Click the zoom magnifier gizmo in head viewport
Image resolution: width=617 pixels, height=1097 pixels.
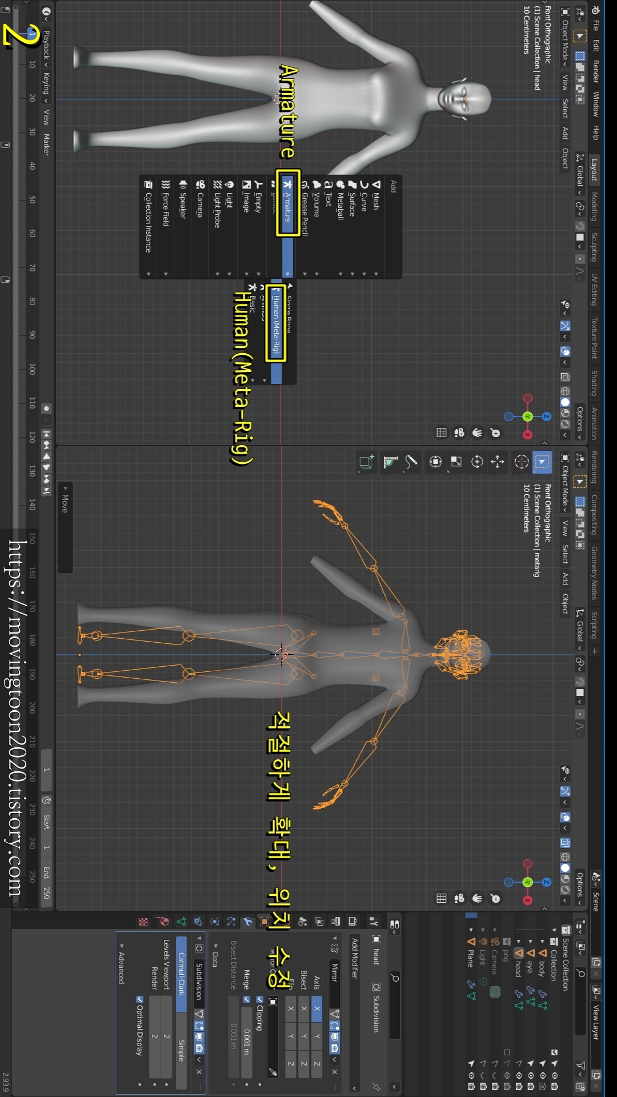(x=495, y=433)
